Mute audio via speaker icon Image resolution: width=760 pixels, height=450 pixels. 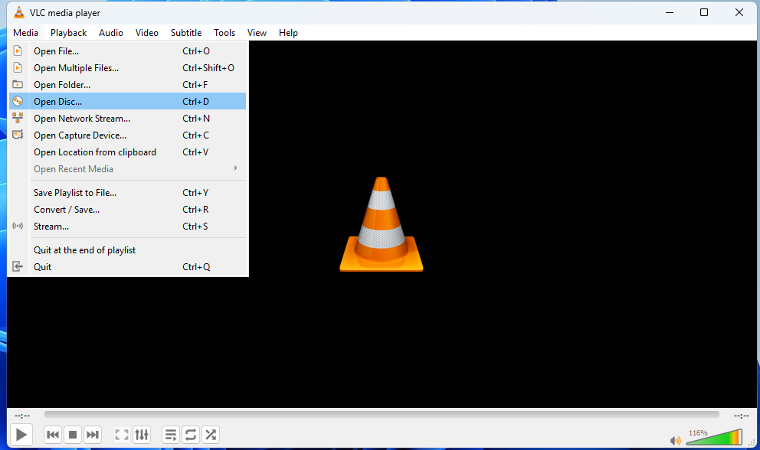pyautogui.click(x=675, y=440)
